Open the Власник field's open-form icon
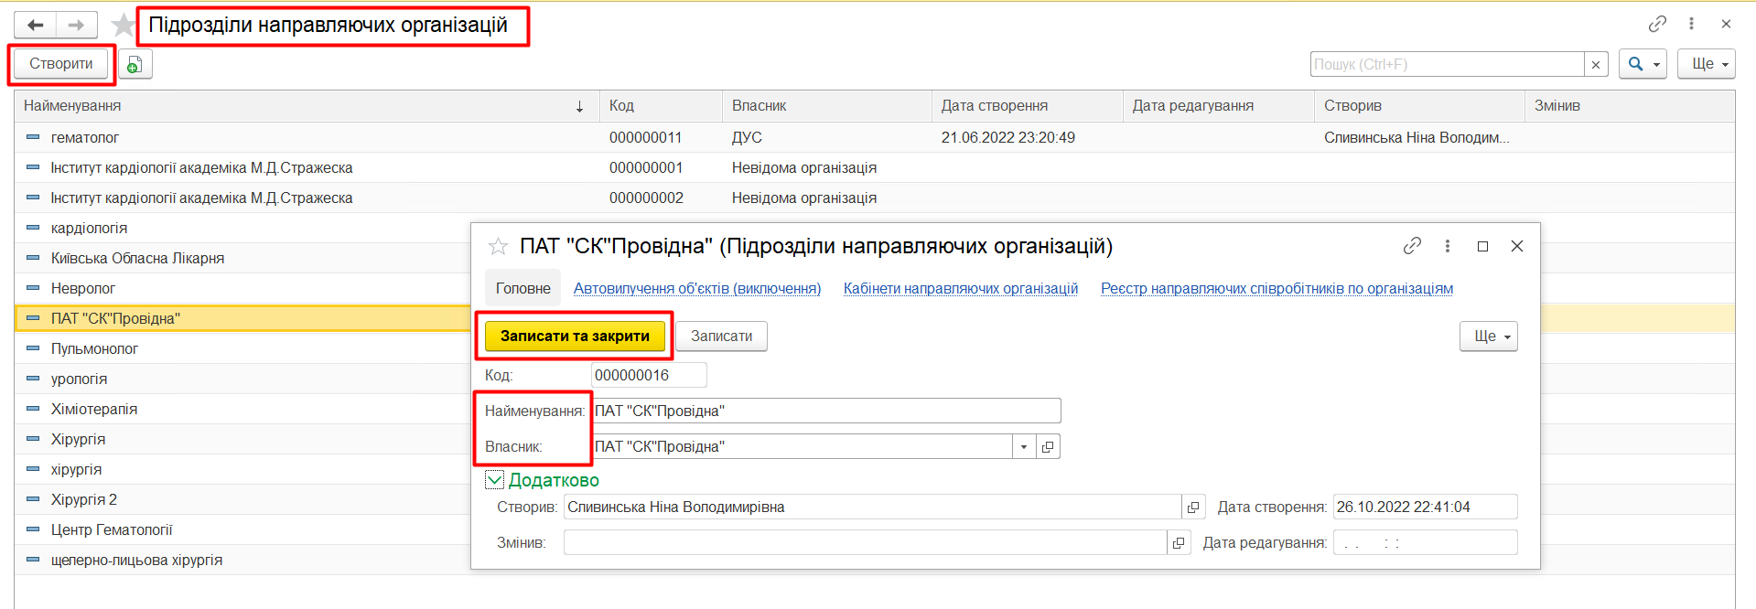 [x=1048, y=446]
